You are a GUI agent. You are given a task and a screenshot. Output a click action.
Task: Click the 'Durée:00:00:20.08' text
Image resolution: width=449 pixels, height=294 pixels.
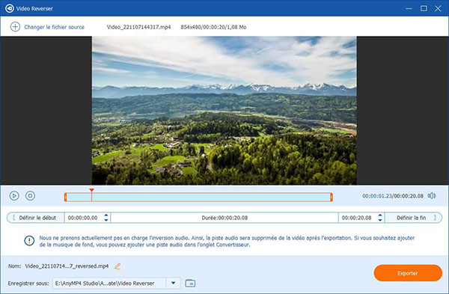point(224,218)
